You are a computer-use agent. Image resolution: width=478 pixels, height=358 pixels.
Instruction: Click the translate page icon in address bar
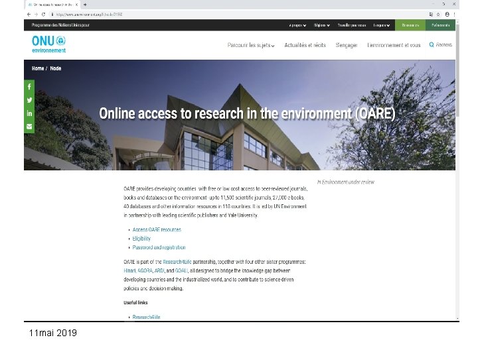pos(431,15)
